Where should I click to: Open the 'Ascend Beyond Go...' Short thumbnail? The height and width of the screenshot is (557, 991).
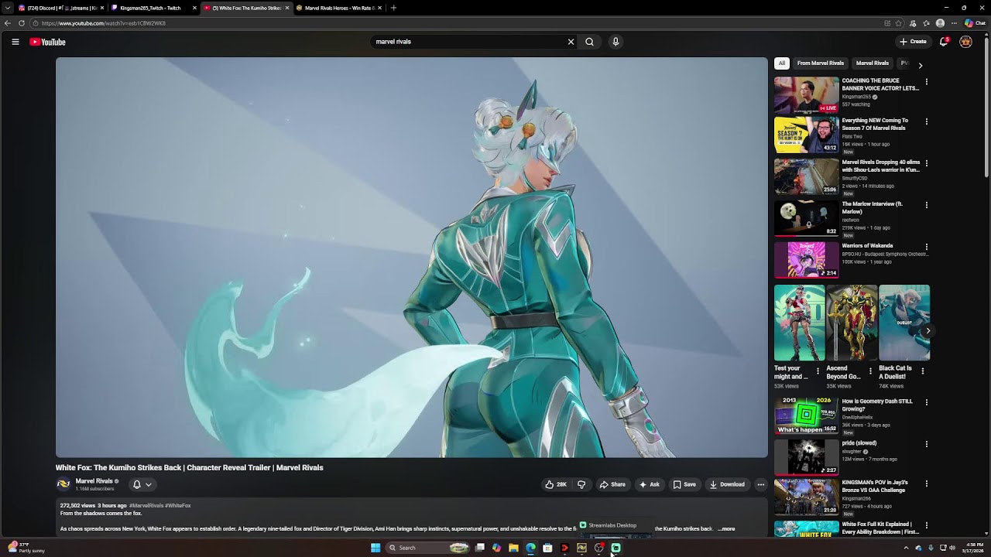(852, 323)
